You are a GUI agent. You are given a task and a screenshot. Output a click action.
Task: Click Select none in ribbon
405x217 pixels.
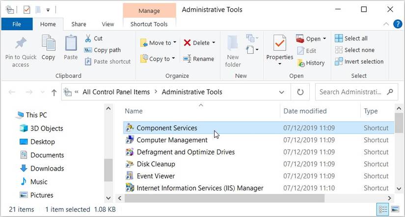point(354,50)
